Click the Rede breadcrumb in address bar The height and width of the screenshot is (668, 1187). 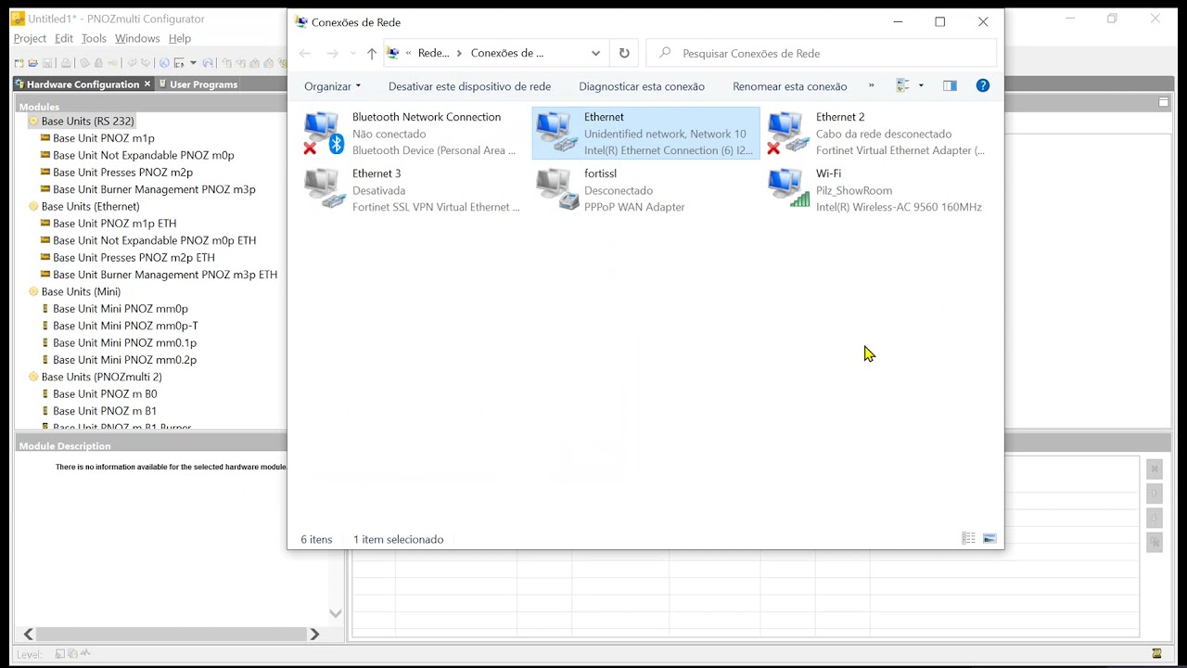pyautogui.click(x=433, y=53)
